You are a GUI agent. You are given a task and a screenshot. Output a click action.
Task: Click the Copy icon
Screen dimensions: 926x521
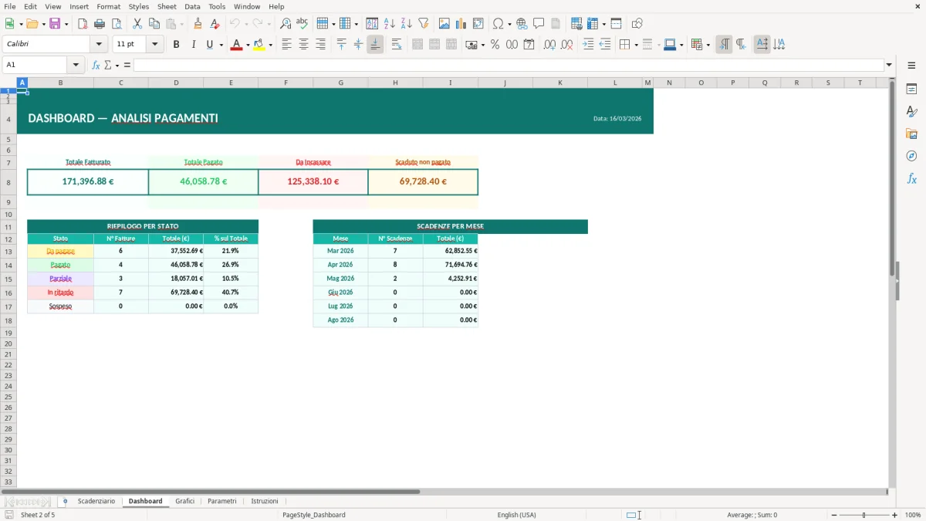click(x=154, y=24)
